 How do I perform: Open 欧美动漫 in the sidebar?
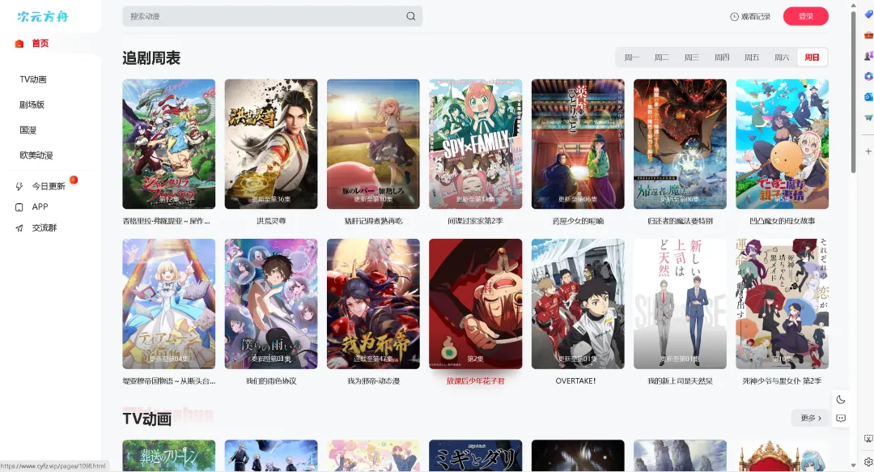coord(36,155)
